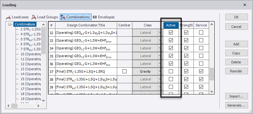Viewport: 253px width, 114px height.
Task: Click the Design Combination Title header
Action: pos(86,25)
